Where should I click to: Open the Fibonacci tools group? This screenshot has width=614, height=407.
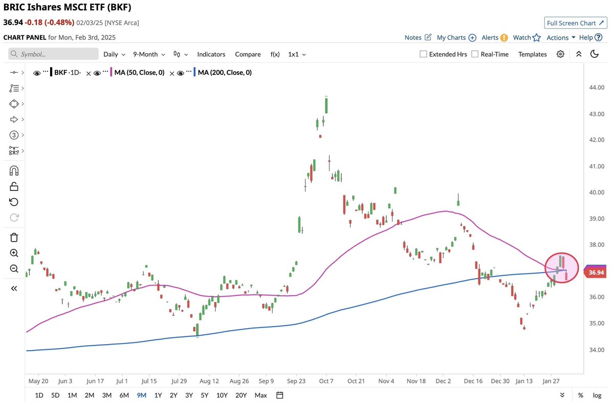click(14, 88)
